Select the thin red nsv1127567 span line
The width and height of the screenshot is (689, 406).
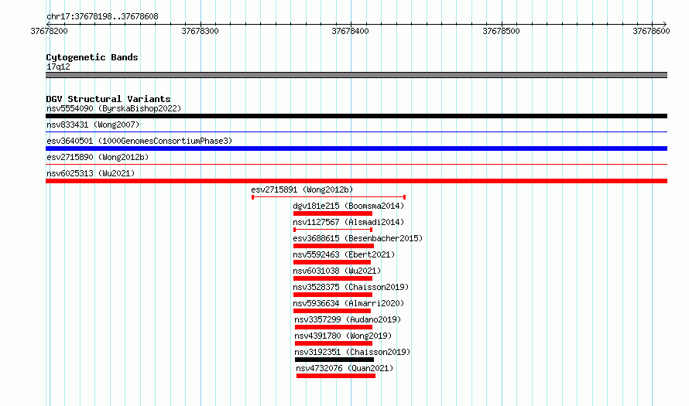coord(333,230)
